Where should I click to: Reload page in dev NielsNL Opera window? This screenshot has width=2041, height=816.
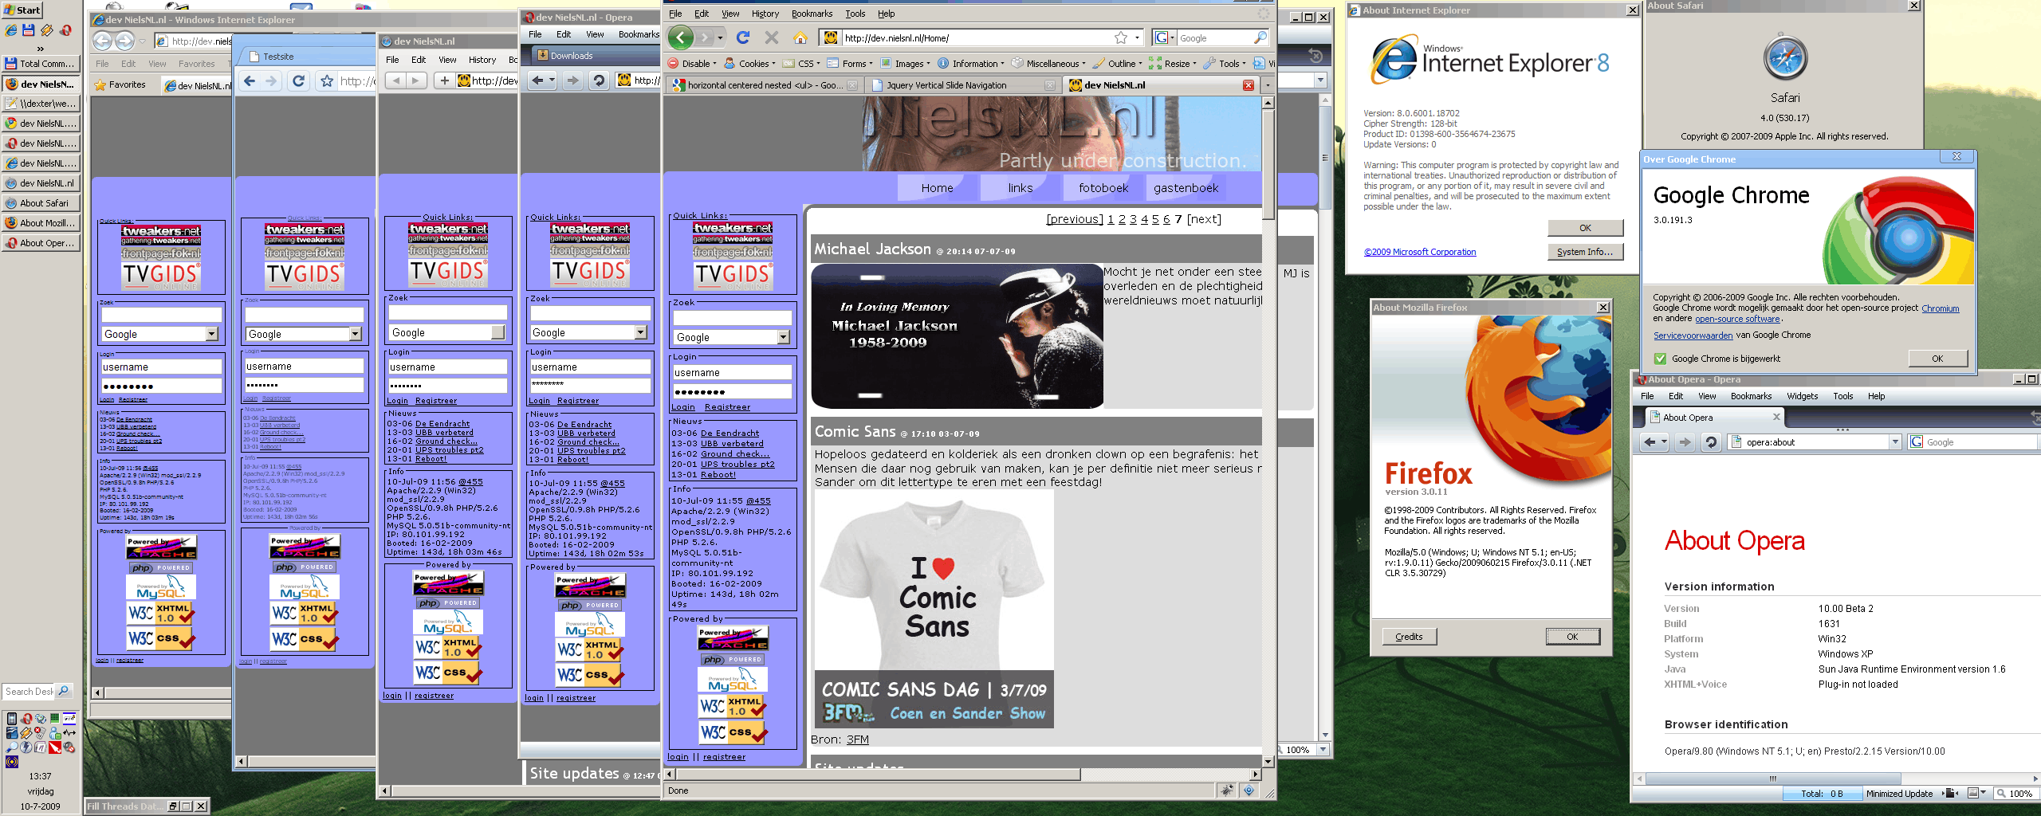(599, 80)
